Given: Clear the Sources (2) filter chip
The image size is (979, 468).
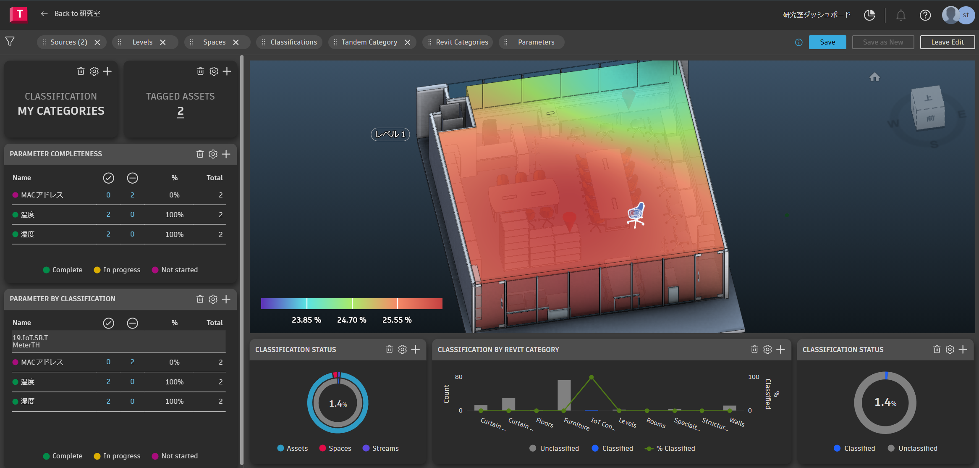Looking at the screenshot, I should 97,42.
